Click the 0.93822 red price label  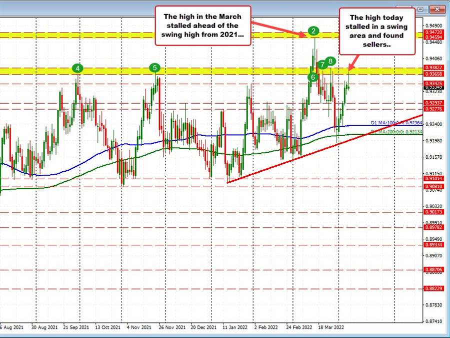pos(433,67)
